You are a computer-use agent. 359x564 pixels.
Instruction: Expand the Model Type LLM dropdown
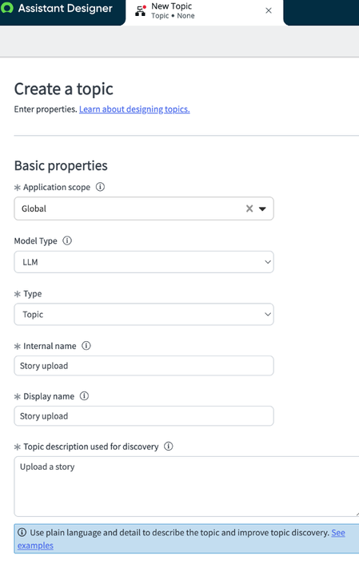coord(144,262)
